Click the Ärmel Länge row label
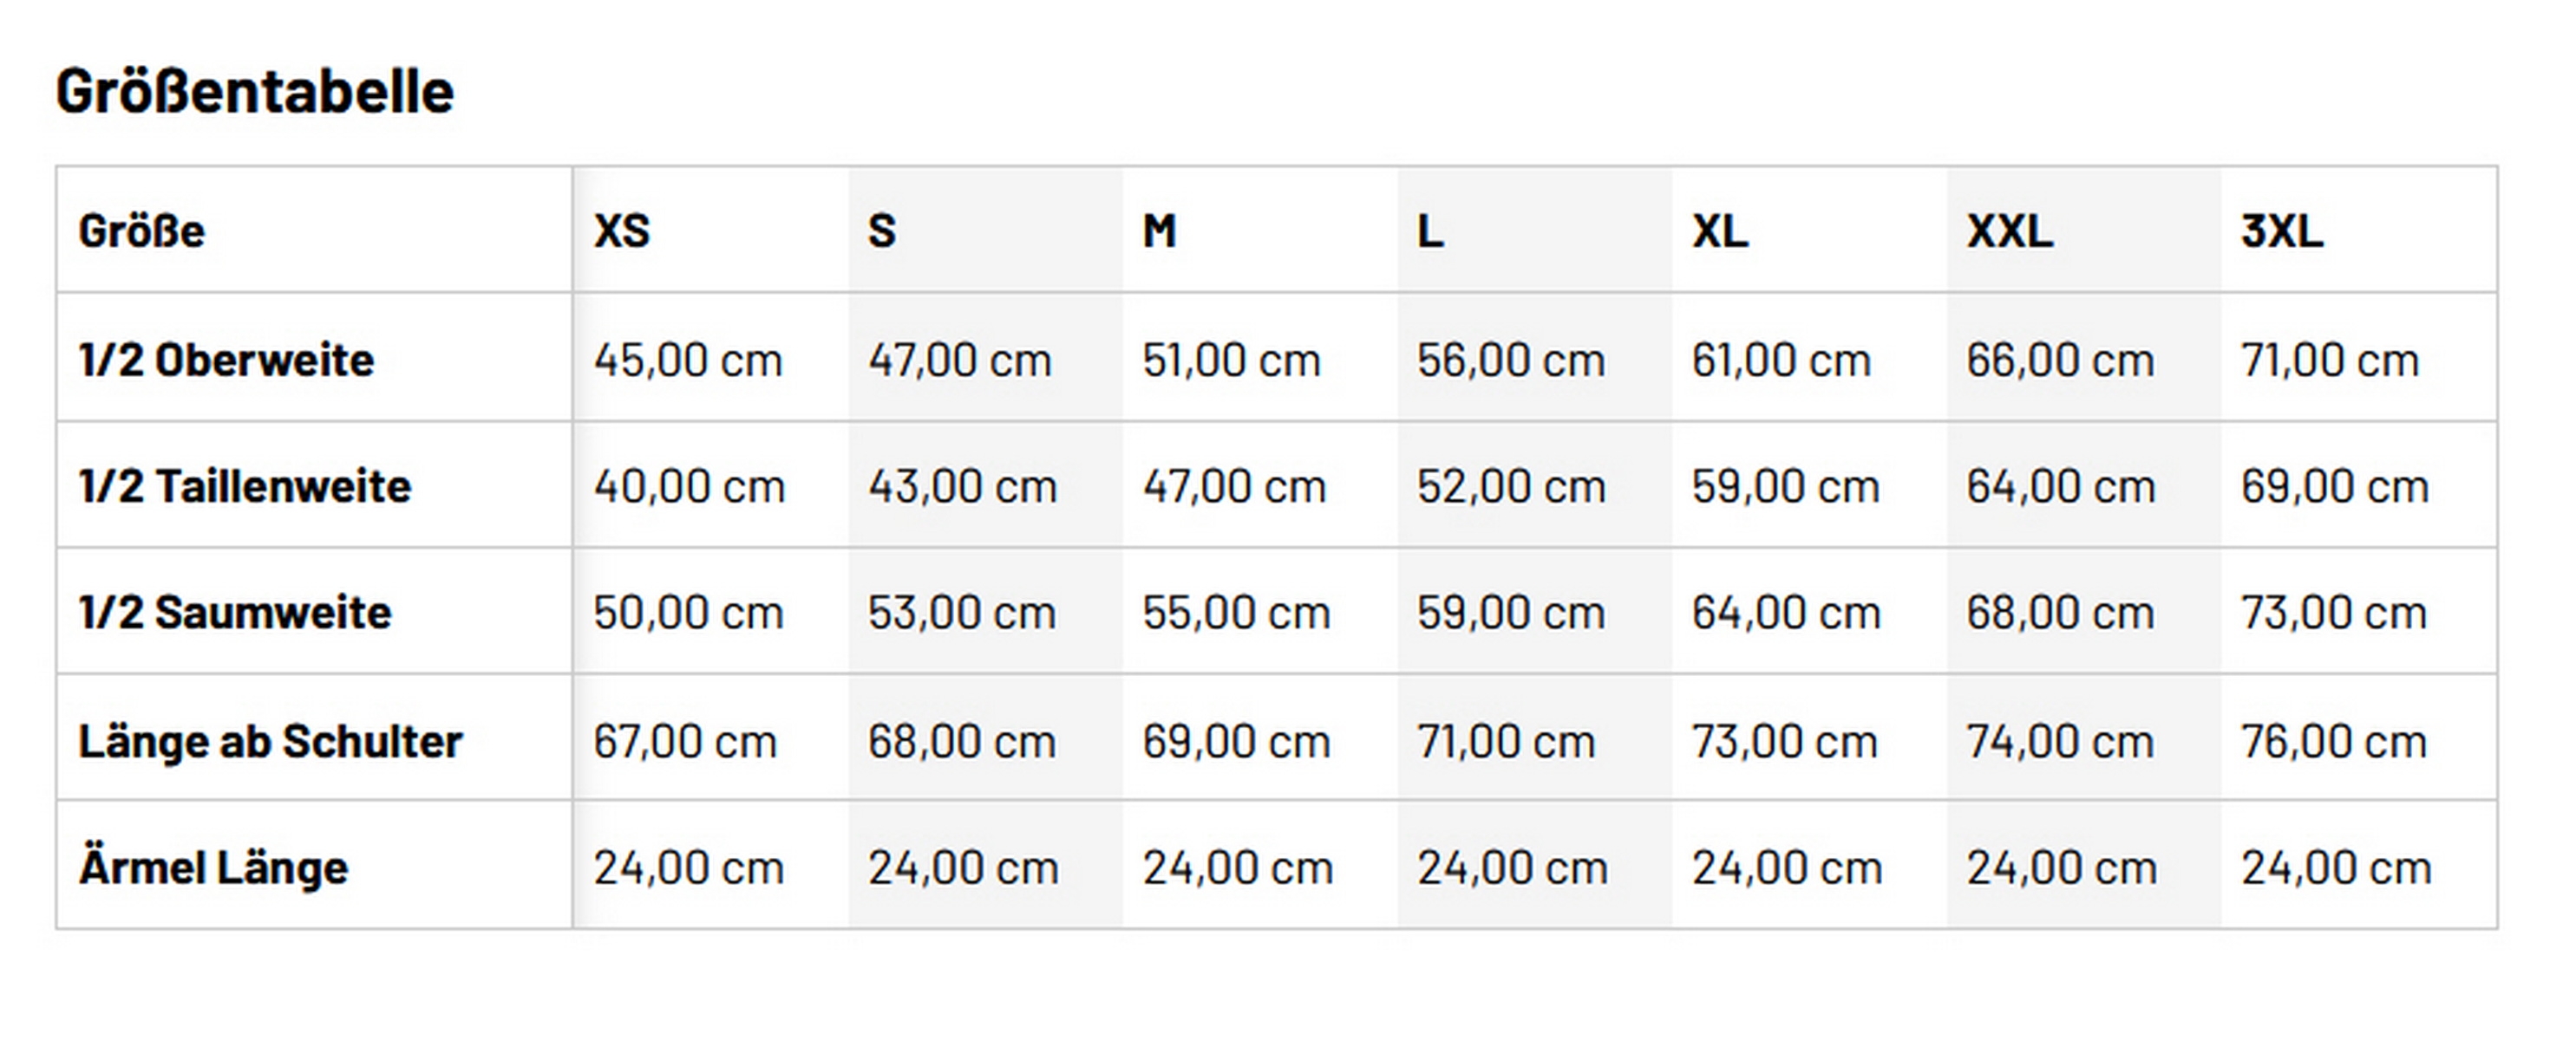Viewport: 2576px width, 1040px height. 214,868
